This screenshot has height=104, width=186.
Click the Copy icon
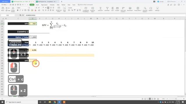click(x=6, y=10)
